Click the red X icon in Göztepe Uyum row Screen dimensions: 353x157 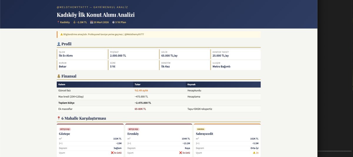coord(112,153)
